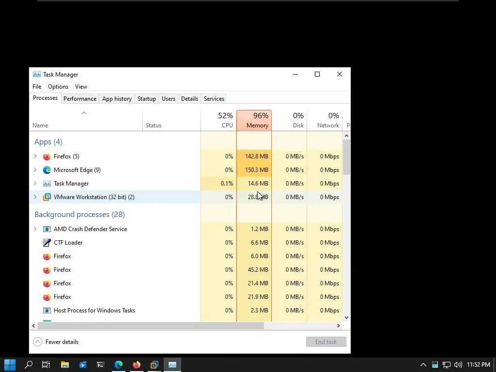This screenshot has height=372, width=496.
Task: Sort by the Memory column header
Action: click(x=254, y=121)
